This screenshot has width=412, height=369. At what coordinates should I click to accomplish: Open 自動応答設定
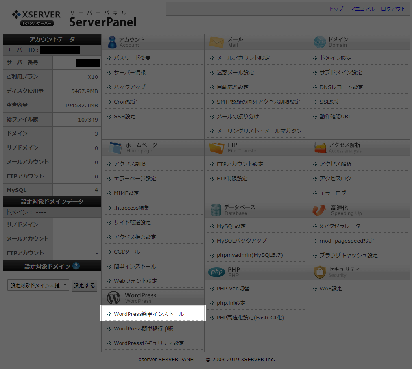point(233,87)
